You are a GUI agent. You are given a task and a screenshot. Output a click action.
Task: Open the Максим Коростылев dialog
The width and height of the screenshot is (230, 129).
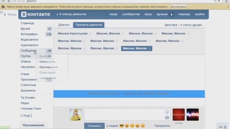[73, 33]
